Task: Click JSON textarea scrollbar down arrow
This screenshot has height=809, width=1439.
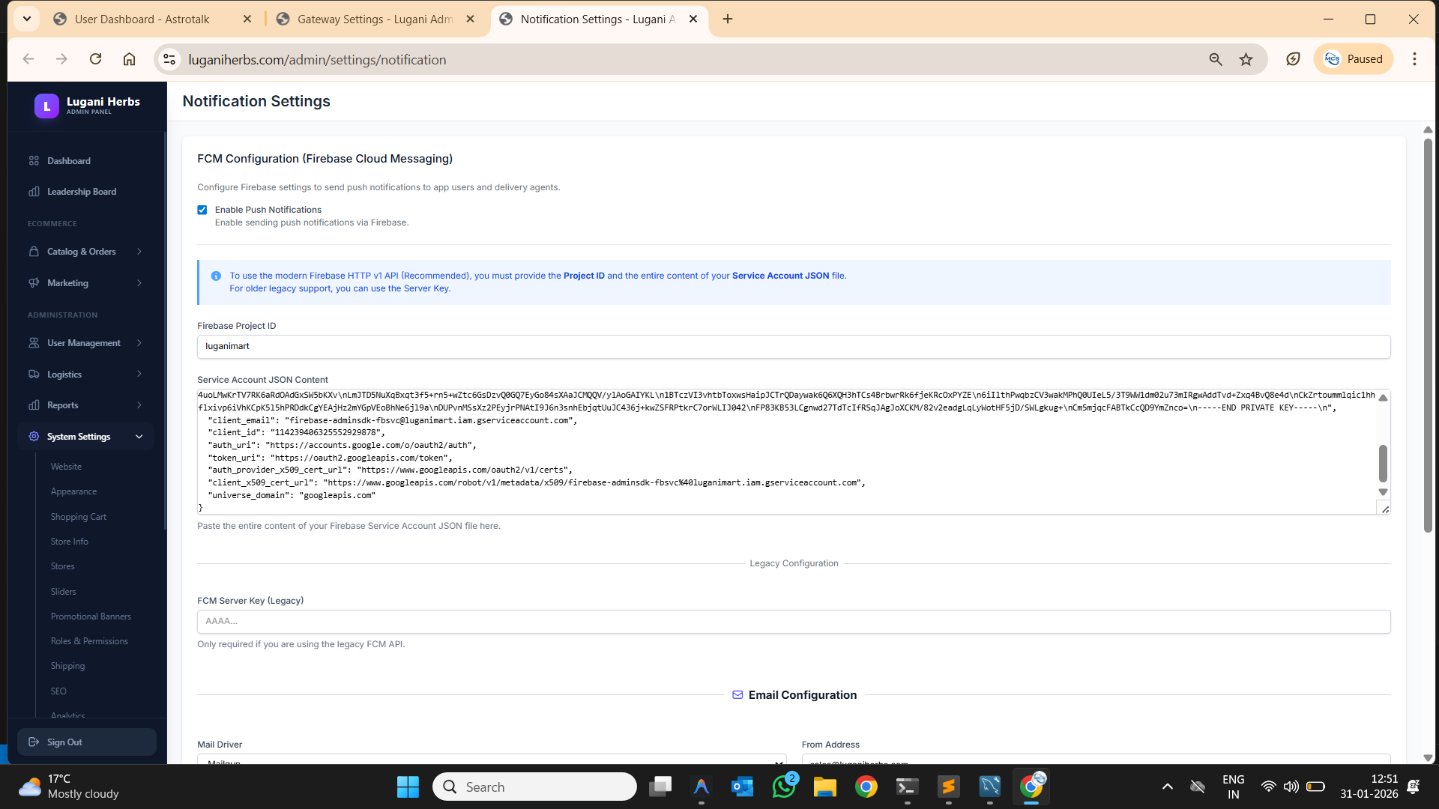Action: [1383, 492]
